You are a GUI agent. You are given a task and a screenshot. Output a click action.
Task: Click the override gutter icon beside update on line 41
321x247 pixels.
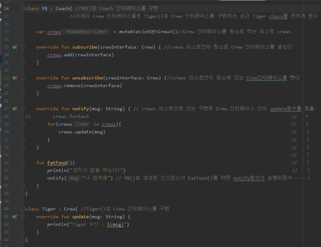coord(14,216)
